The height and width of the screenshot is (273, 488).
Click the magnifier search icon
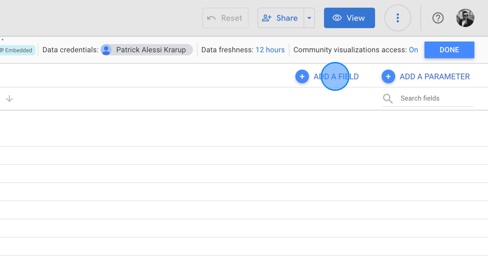388,99
